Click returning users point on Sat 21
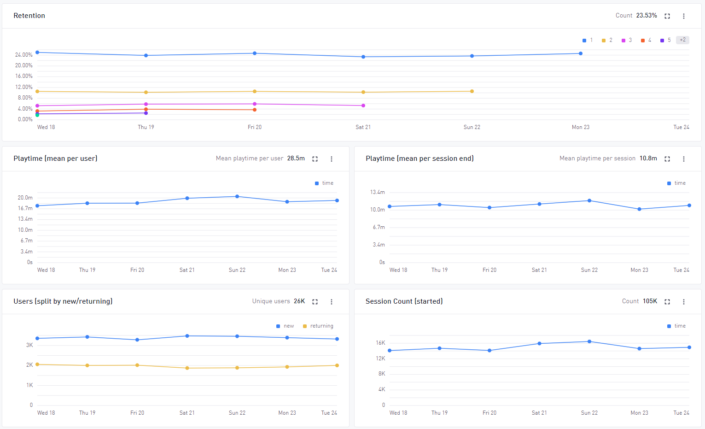Viewport: 705px width, 429px height. point(187,368)
